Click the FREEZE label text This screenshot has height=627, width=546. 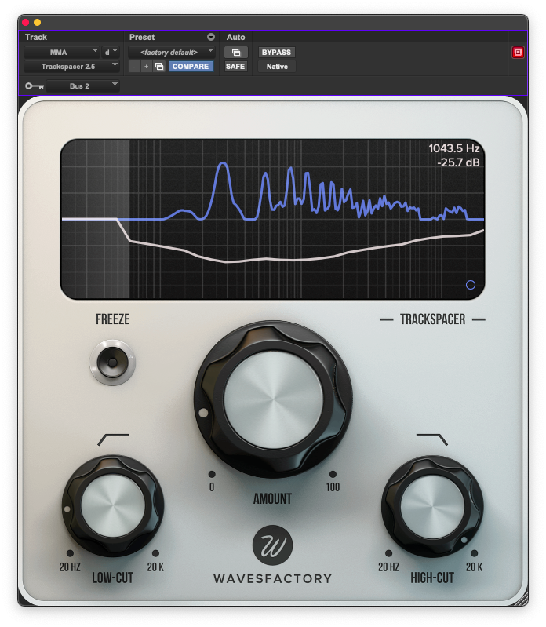tap(113, 319)
